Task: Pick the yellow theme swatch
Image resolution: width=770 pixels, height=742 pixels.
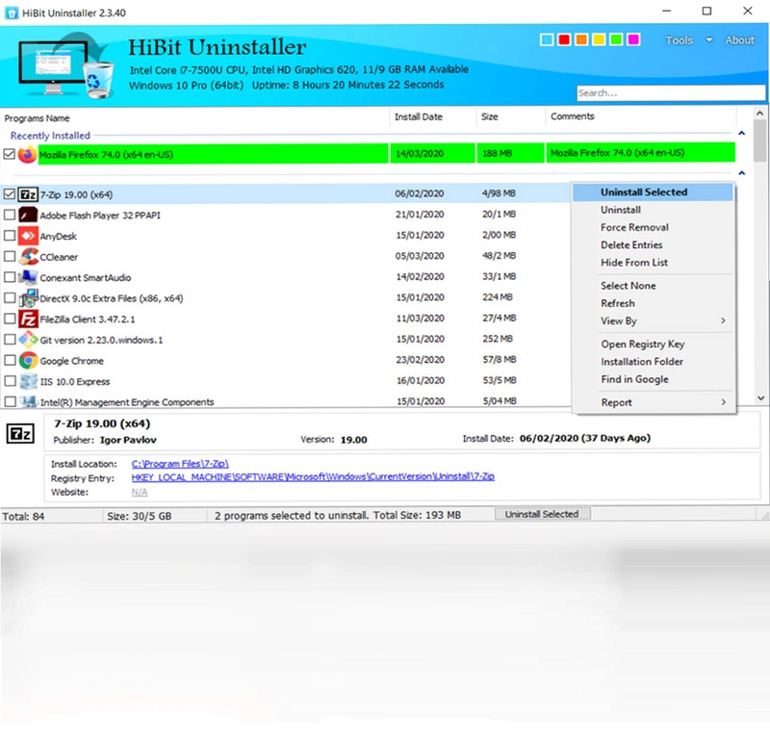Action: pyautogui.click(x=599, y=39)
